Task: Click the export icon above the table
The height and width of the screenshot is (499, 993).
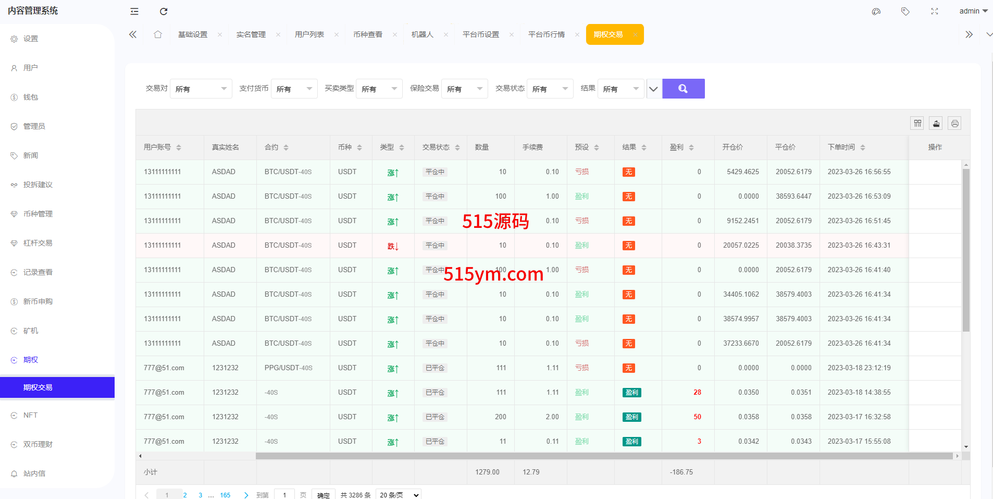Action: [936, 124]
